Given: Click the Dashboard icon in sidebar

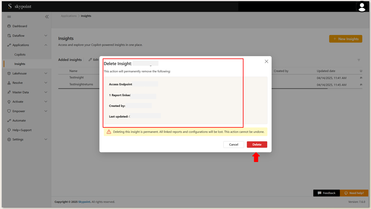Looking at the screenshot, I should tap(9, 26).
